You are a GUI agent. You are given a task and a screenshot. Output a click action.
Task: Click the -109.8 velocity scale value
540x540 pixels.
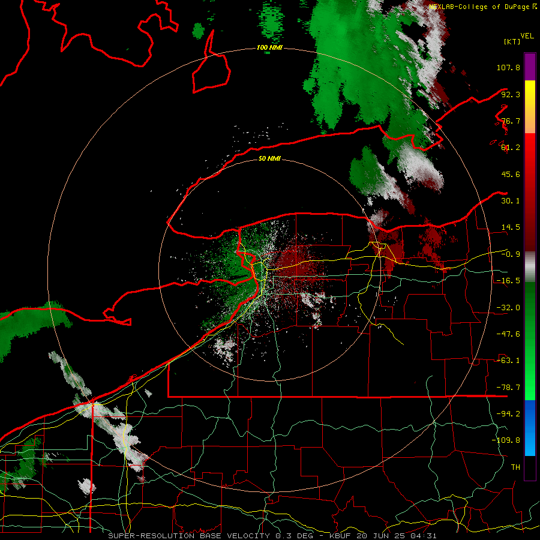[506, 440]
